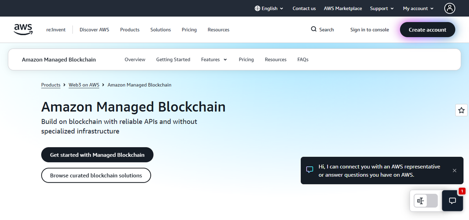Open the user profile avatar icon
Image resolution: width=469 pixels, height=220 pixels.
click(x=450, y=8)
